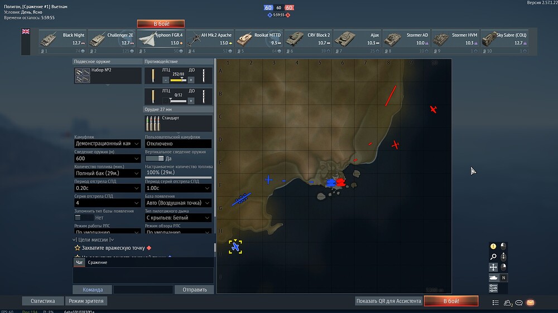Click the Статистика button
Image resolution: width=558 pixels, height=313 pixels.
(x=43, y=301)
